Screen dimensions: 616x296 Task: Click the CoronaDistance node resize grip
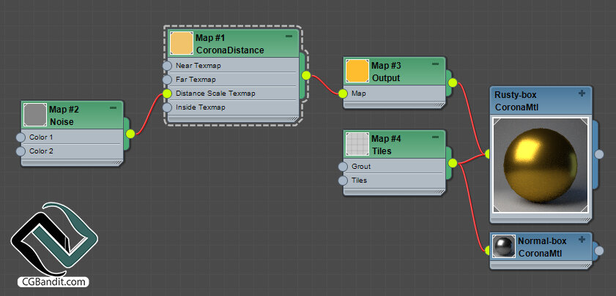(x=294, y=118)
